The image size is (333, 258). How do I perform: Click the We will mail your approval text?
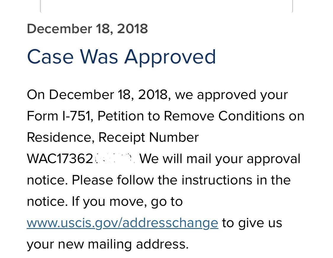point(220,159)
